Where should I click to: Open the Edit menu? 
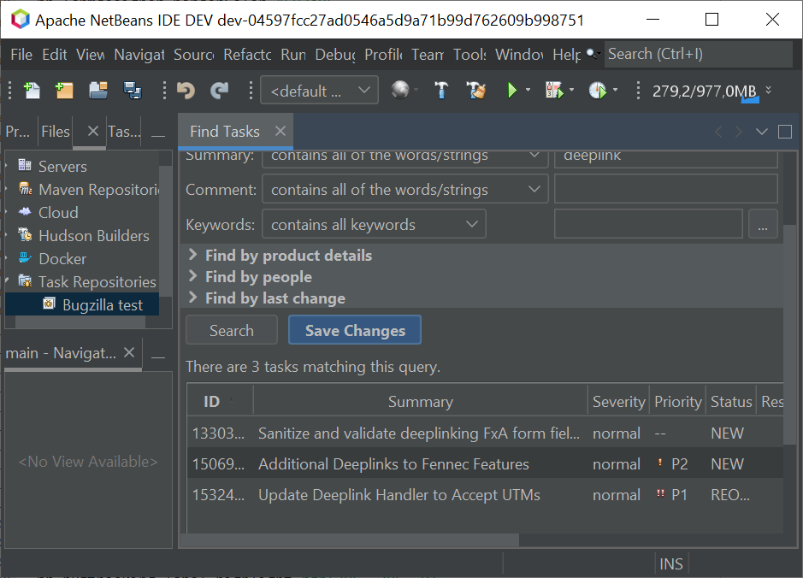tap(54, 54)
